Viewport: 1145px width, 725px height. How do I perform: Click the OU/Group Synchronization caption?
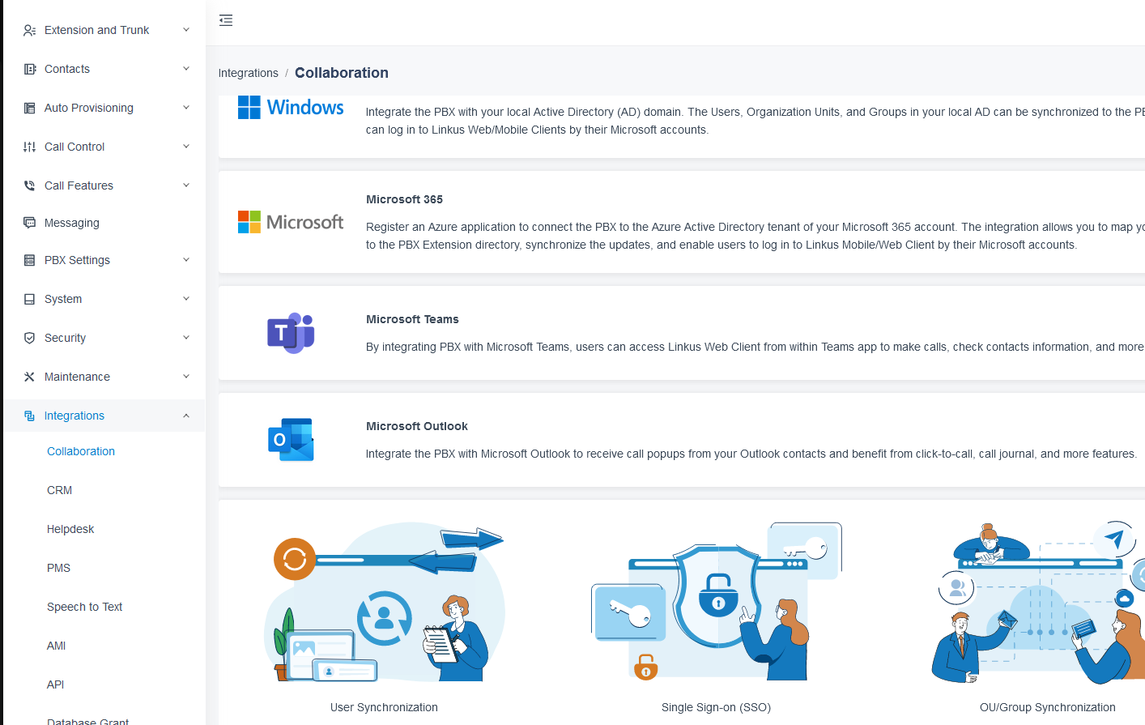coord(1047,707)
